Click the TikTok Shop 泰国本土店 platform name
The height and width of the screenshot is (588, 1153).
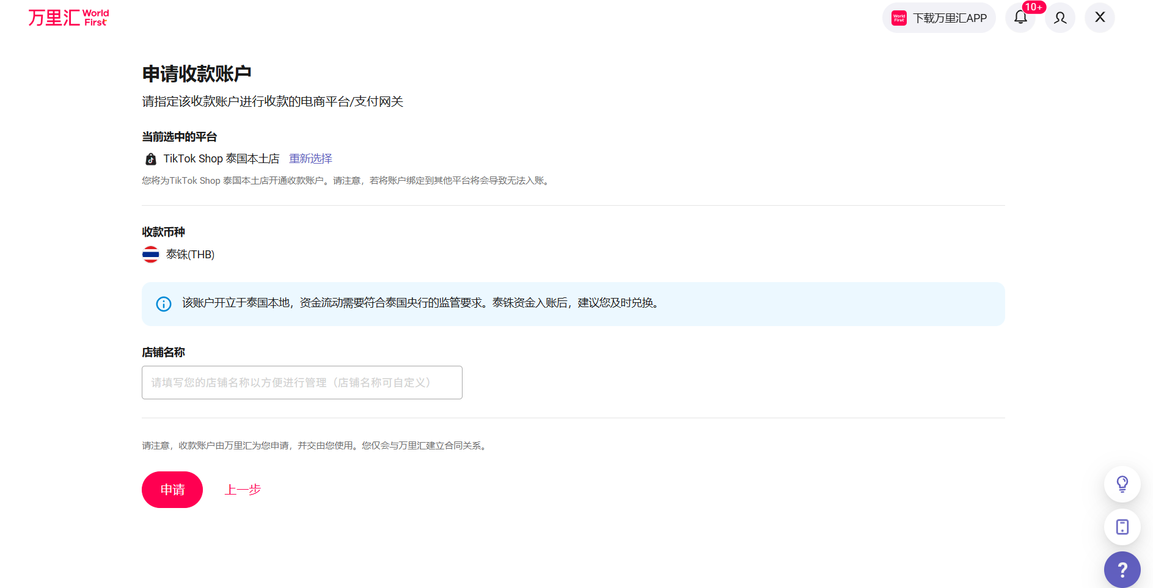[x=221, y=159]
